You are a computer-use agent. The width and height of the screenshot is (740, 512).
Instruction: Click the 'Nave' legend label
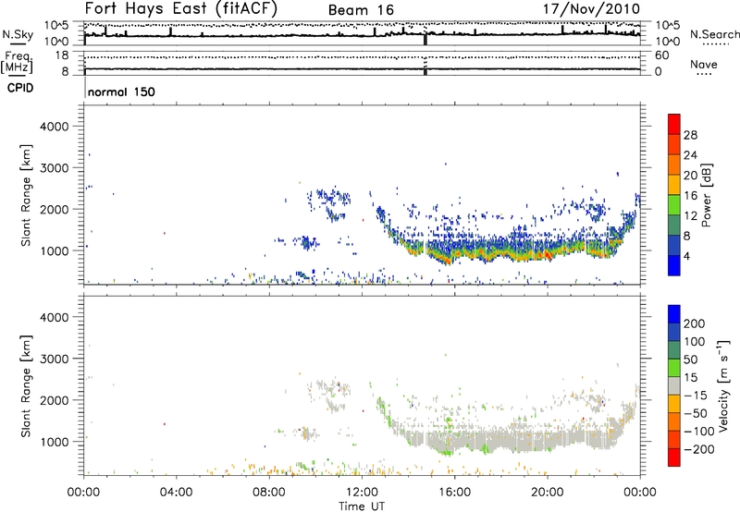pyautogui.click(x=703, y=65)
